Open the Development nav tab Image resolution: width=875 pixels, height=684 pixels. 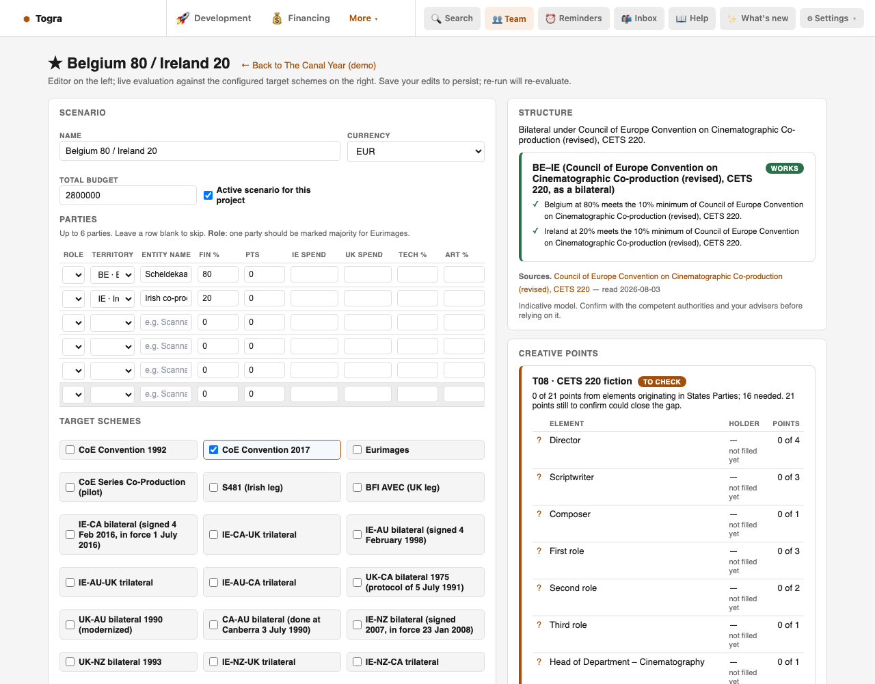(214, 18)
